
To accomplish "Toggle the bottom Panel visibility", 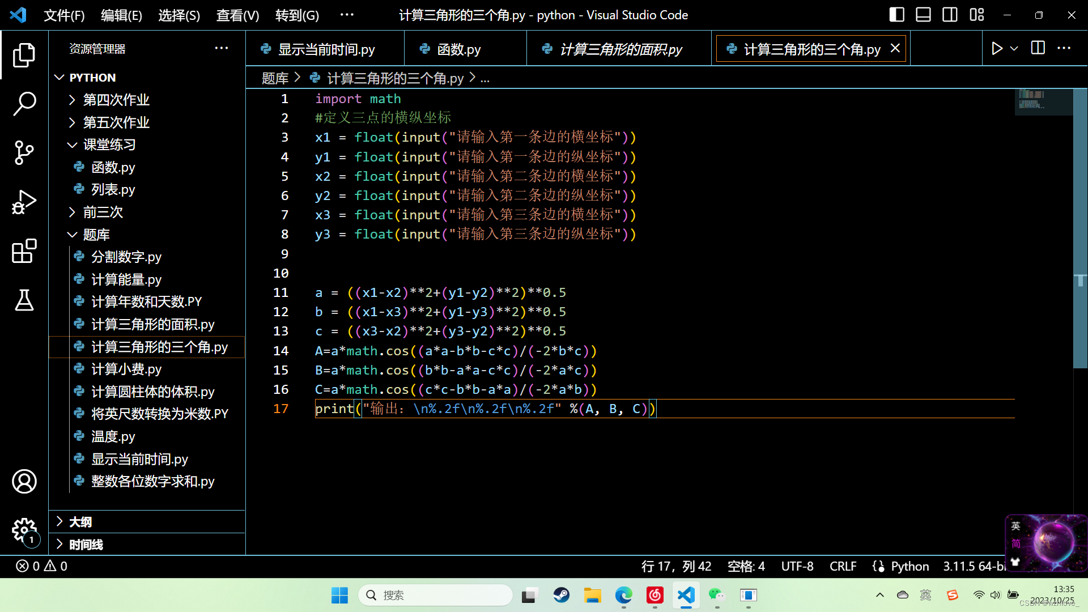I will click(923, 15).
